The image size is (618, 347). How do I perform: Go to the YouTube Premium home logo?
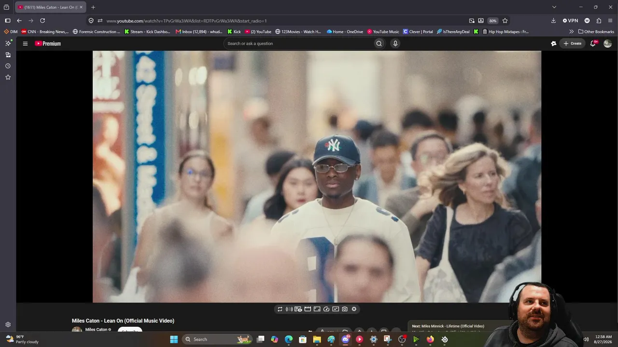tap(48, 43)
